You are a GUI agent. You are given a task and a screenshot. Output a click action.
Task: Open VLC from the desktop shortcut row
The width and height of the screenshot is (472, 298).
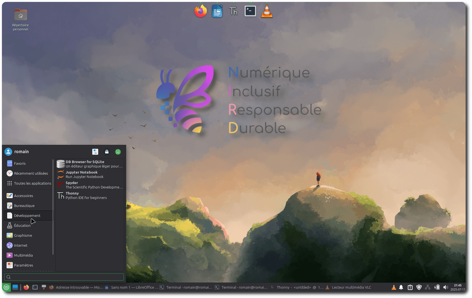tap(267, 11)
